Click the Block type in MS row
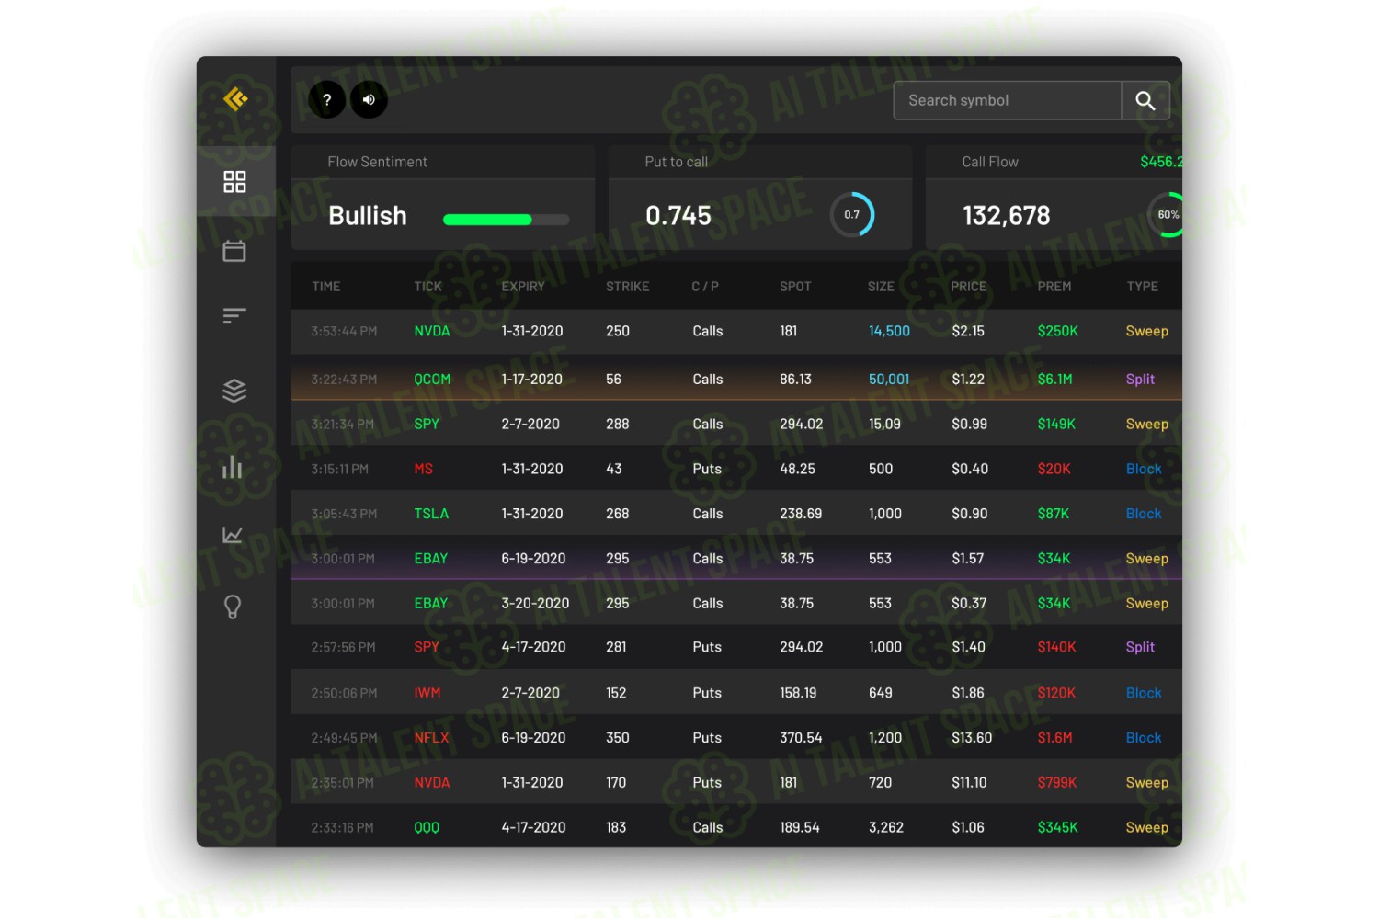 tap(1144, 469)
